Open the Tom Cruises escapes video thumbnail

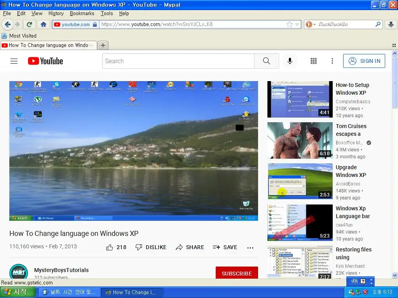[x=300, y=140]
